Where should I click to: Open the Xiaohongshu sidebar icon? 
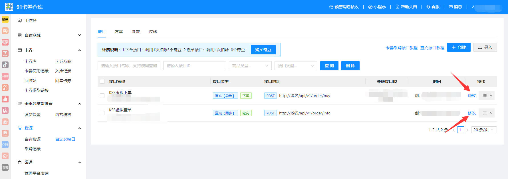click(x=5, y=76)
